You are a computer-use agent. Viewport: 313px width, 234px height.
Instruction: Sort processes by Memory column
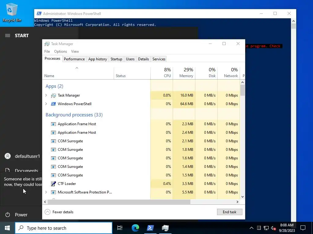tap(184, 73)
